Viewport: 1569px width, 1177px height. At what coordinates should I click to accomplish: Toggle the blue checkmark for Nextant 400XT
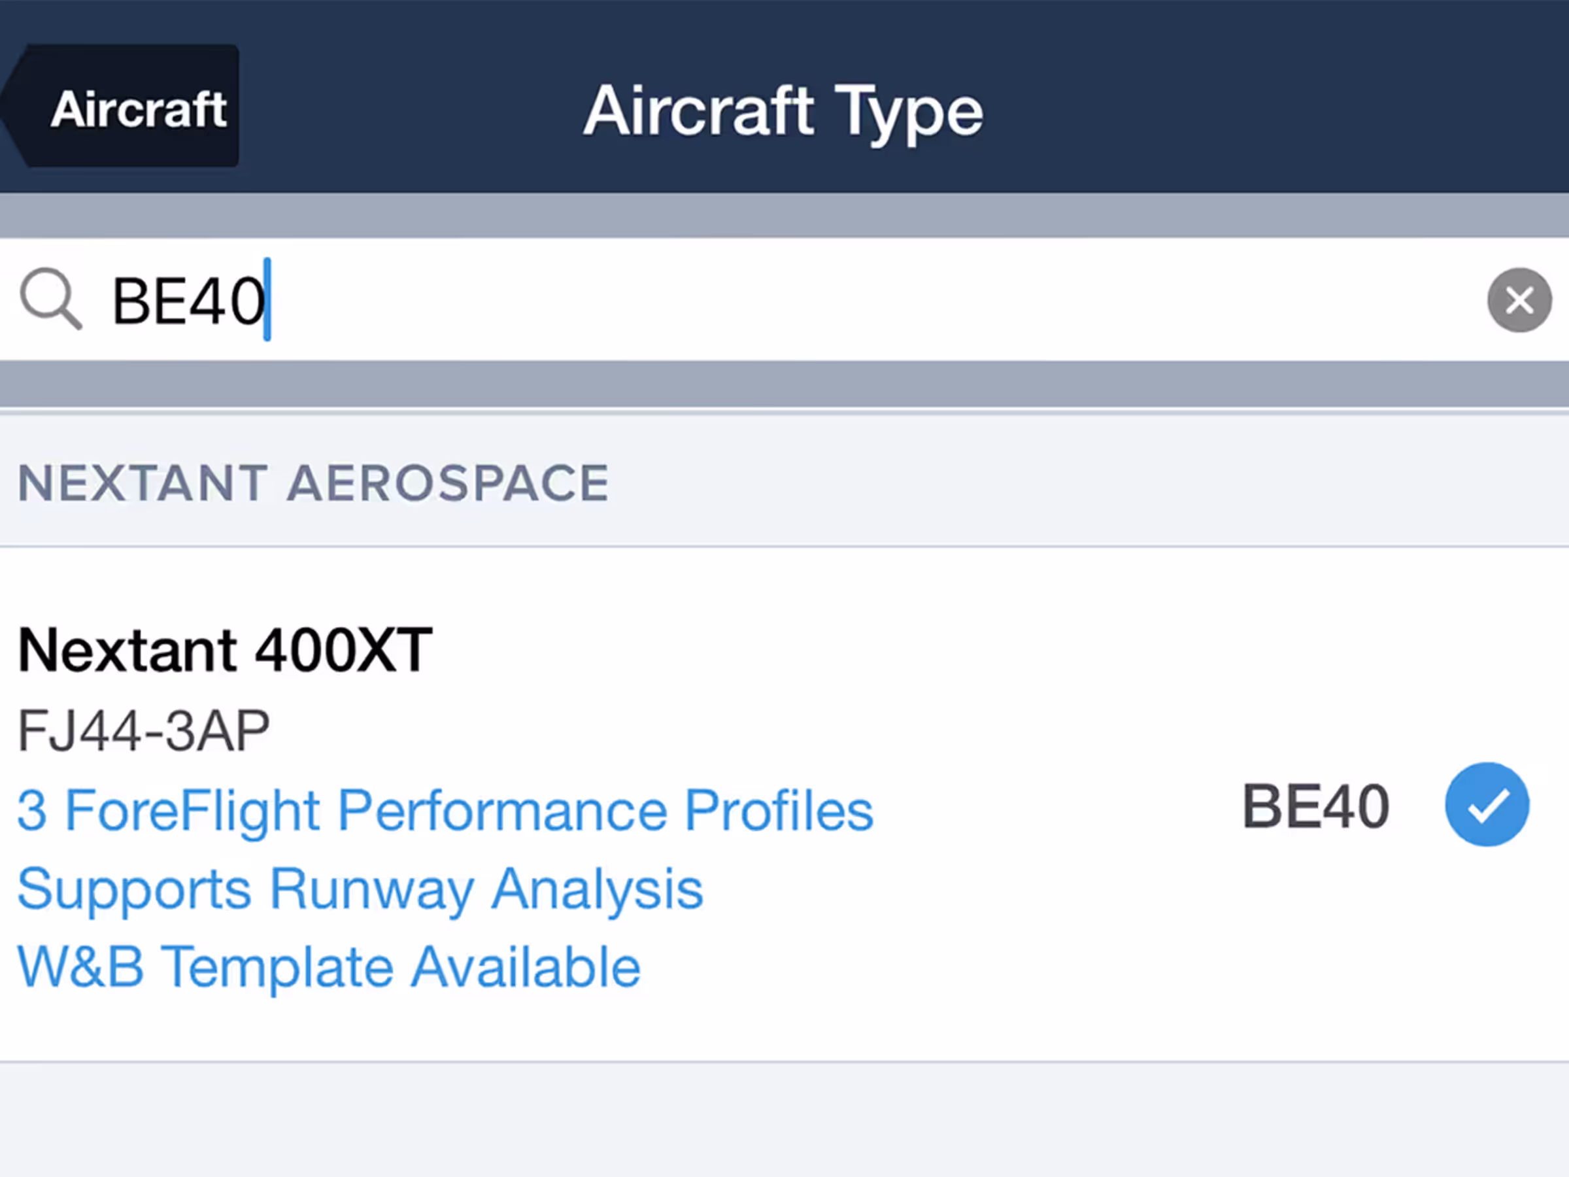point(1487,804)
